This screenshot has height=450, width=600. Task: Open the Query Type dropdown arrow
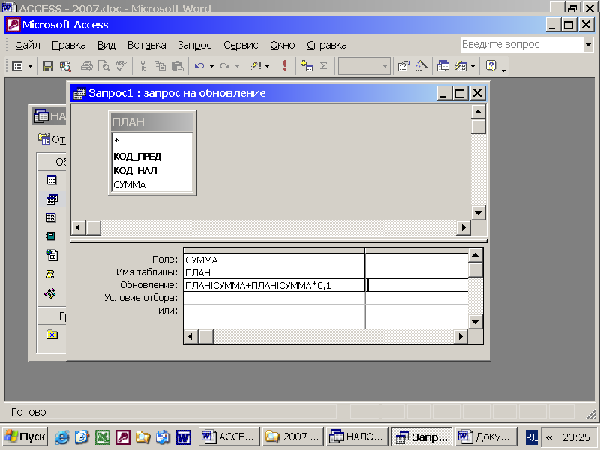[267, 66]
